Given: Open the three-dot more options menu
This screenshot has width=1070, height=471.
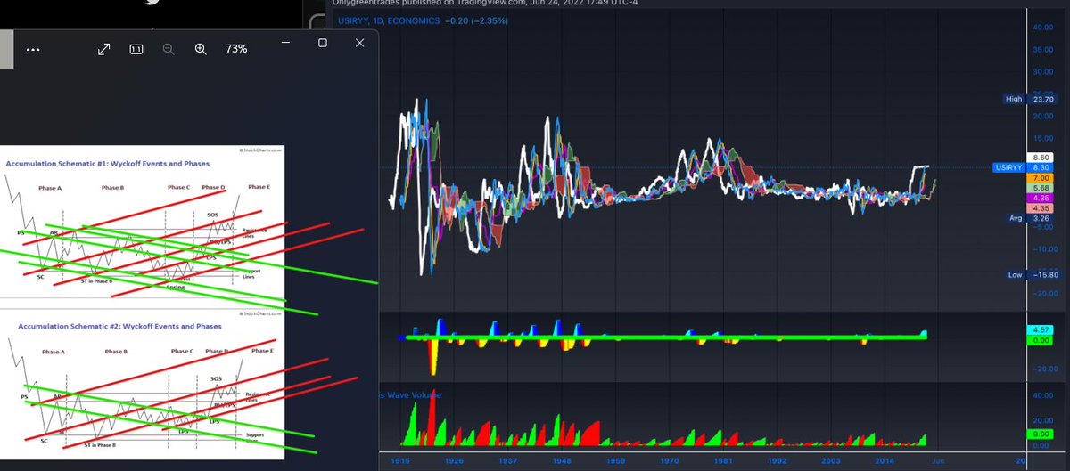Looking at the screenshot, I should coord(33,49).
